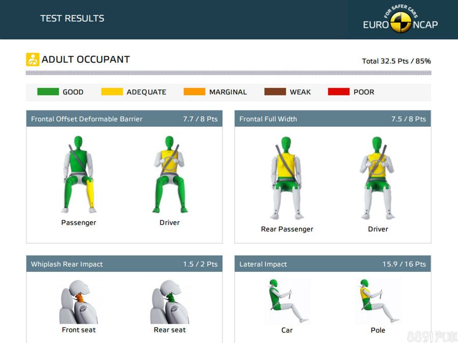Open the Frontal Full Width header
The width and height of the screenshot is (458, 343).
[x=332, y=119]
